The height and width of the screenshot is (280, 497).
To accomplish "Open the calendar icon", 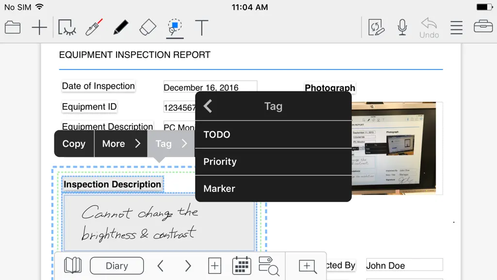I will 242,266.
